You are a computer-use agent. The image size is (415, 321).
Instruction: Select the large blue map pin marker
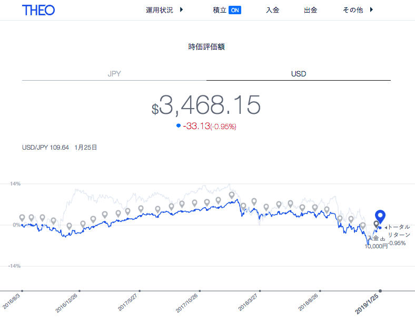coord(380,217)
